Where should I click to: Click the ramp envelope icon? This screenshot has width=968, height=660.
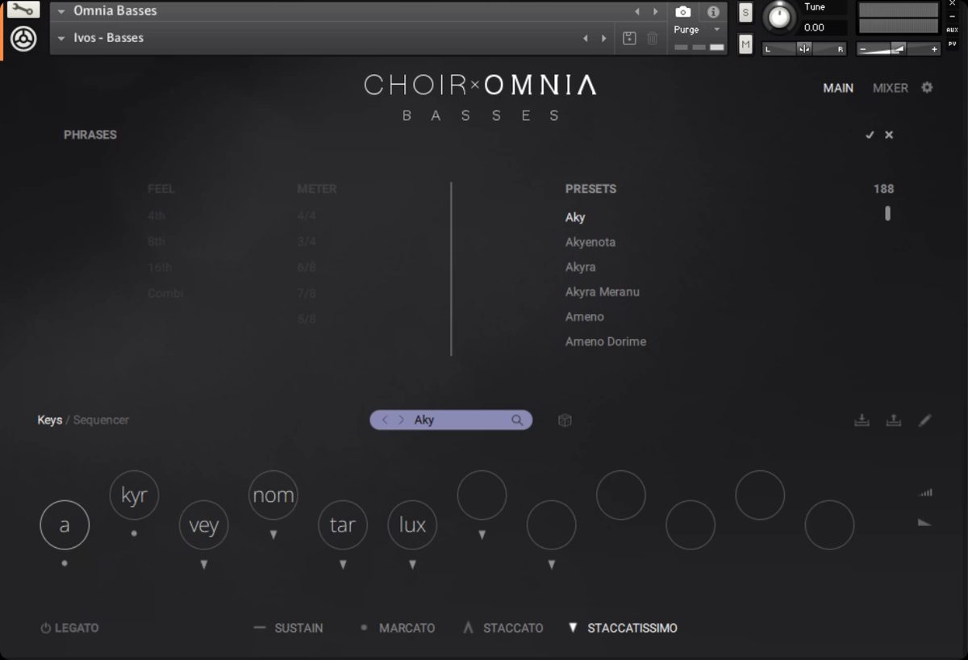click(x=924, y=523)
